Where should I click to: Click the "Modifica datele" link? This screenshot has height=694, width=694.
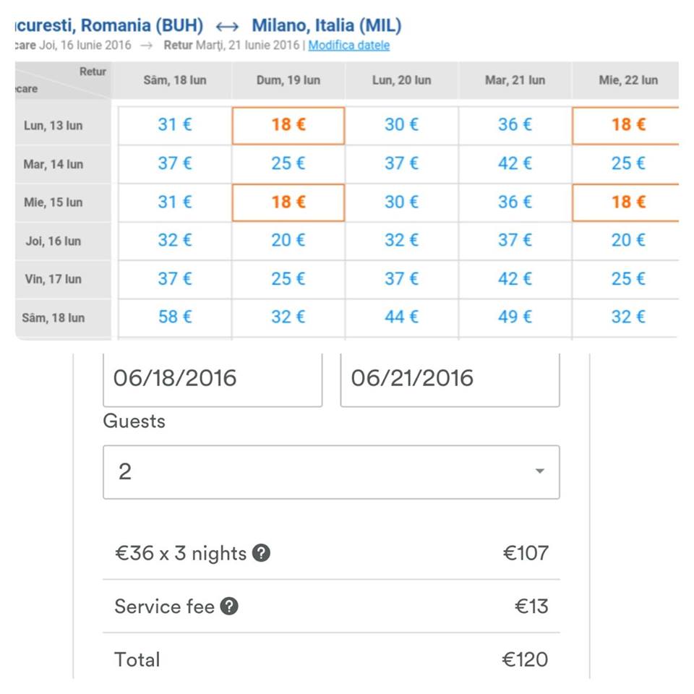pyautogui.click(x=348, y=46)
